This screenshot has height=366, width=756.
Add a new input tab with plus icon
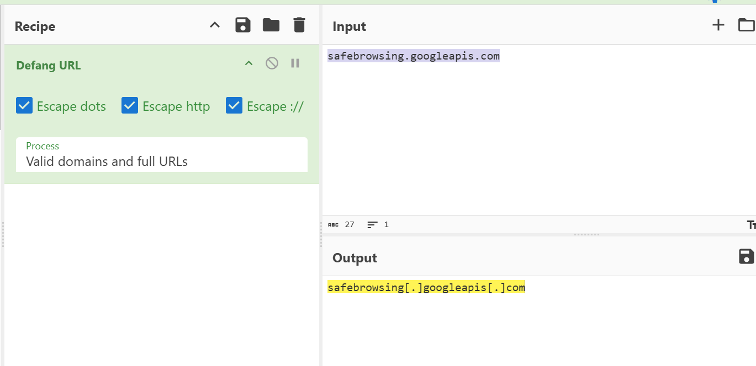pos(718,25)
